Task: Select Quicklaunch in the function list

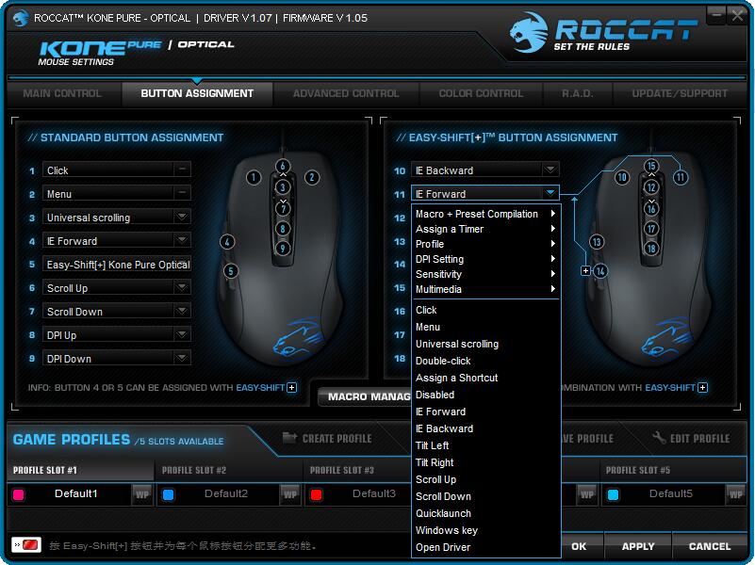Action: click(485, 513)
